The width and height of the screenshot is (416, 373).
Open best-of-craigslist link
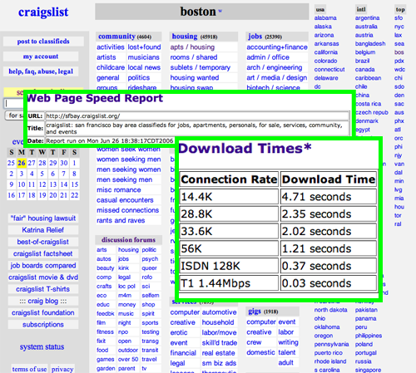[x=43, y=242]
